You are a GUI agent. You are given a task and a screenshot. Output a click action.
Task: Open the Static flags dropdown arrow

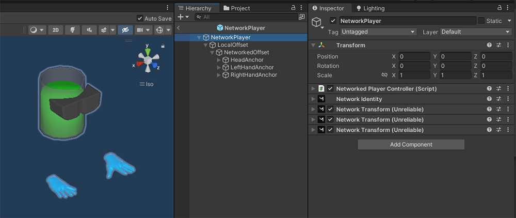pos(509,21)
